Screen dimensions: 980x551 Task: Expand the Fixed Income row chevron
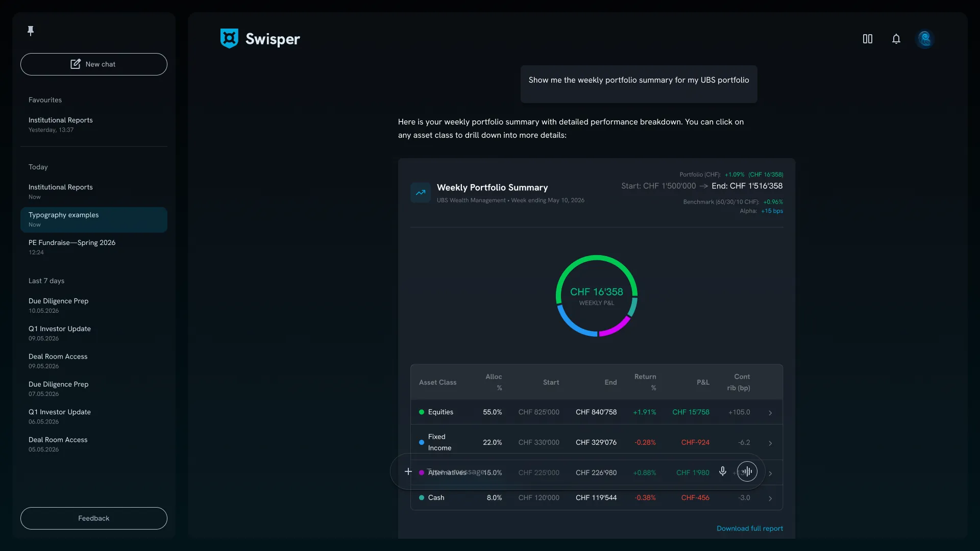(x=770, y=443)
